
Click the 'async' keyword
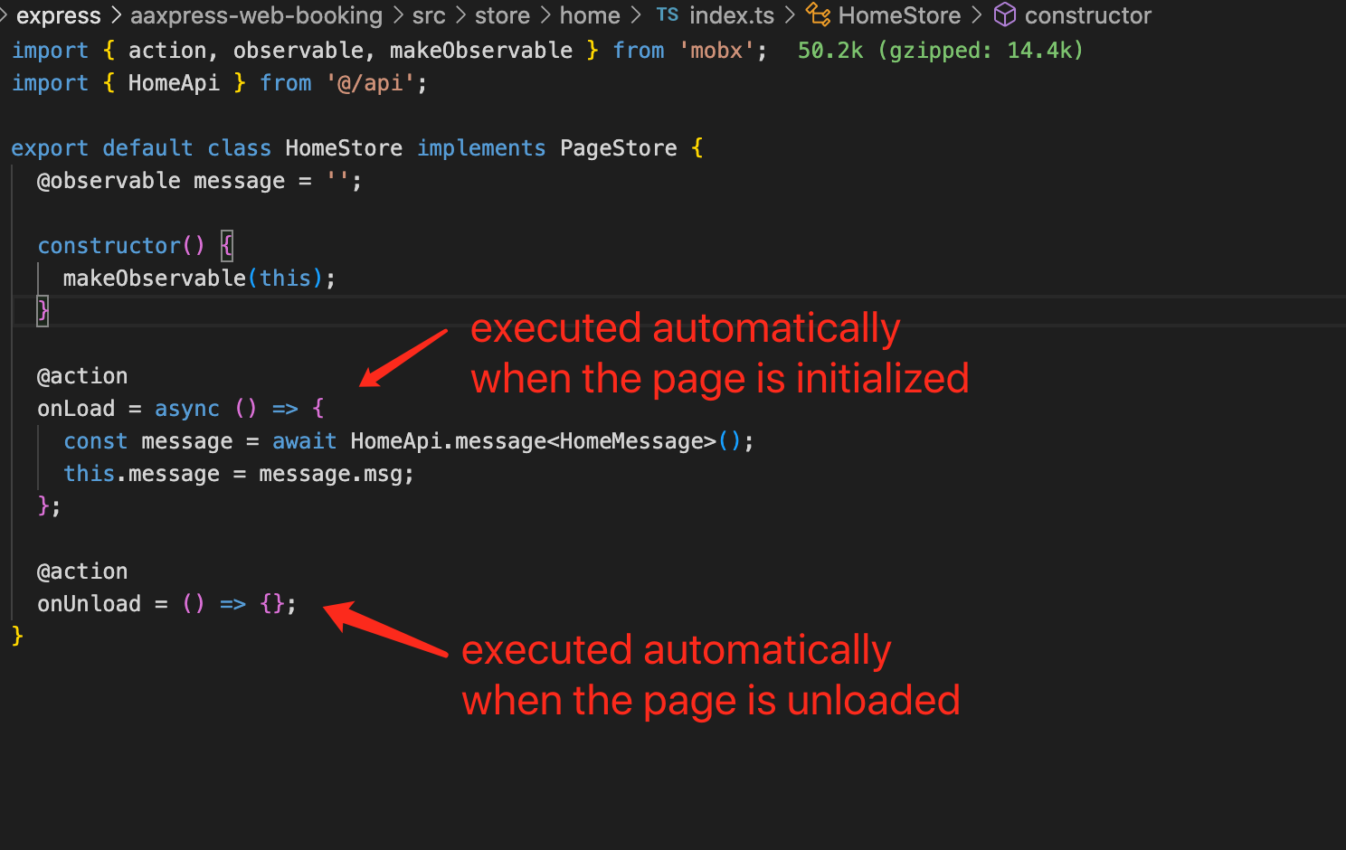(x=187, y=409)
